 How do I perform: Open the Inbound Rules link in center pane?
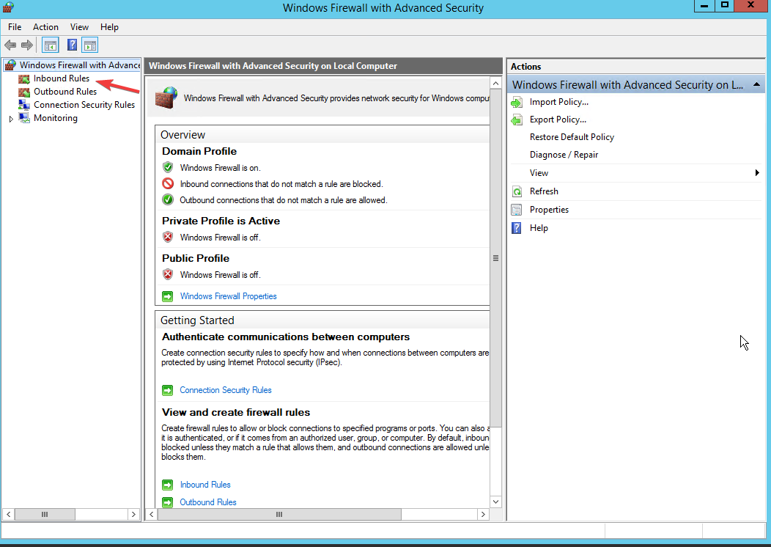(205, 485)
